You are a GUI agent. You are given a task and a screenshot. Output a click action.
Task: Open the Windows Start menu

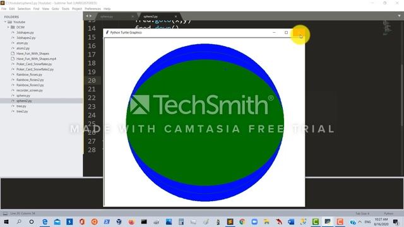coord(6,221)
